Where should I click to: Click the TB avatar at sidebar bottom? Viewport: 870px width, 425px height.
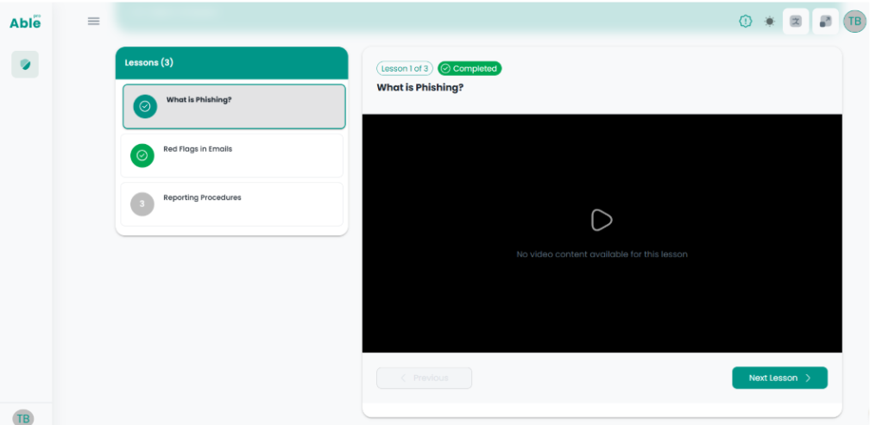pyautogui.click(x=22, y=418)
